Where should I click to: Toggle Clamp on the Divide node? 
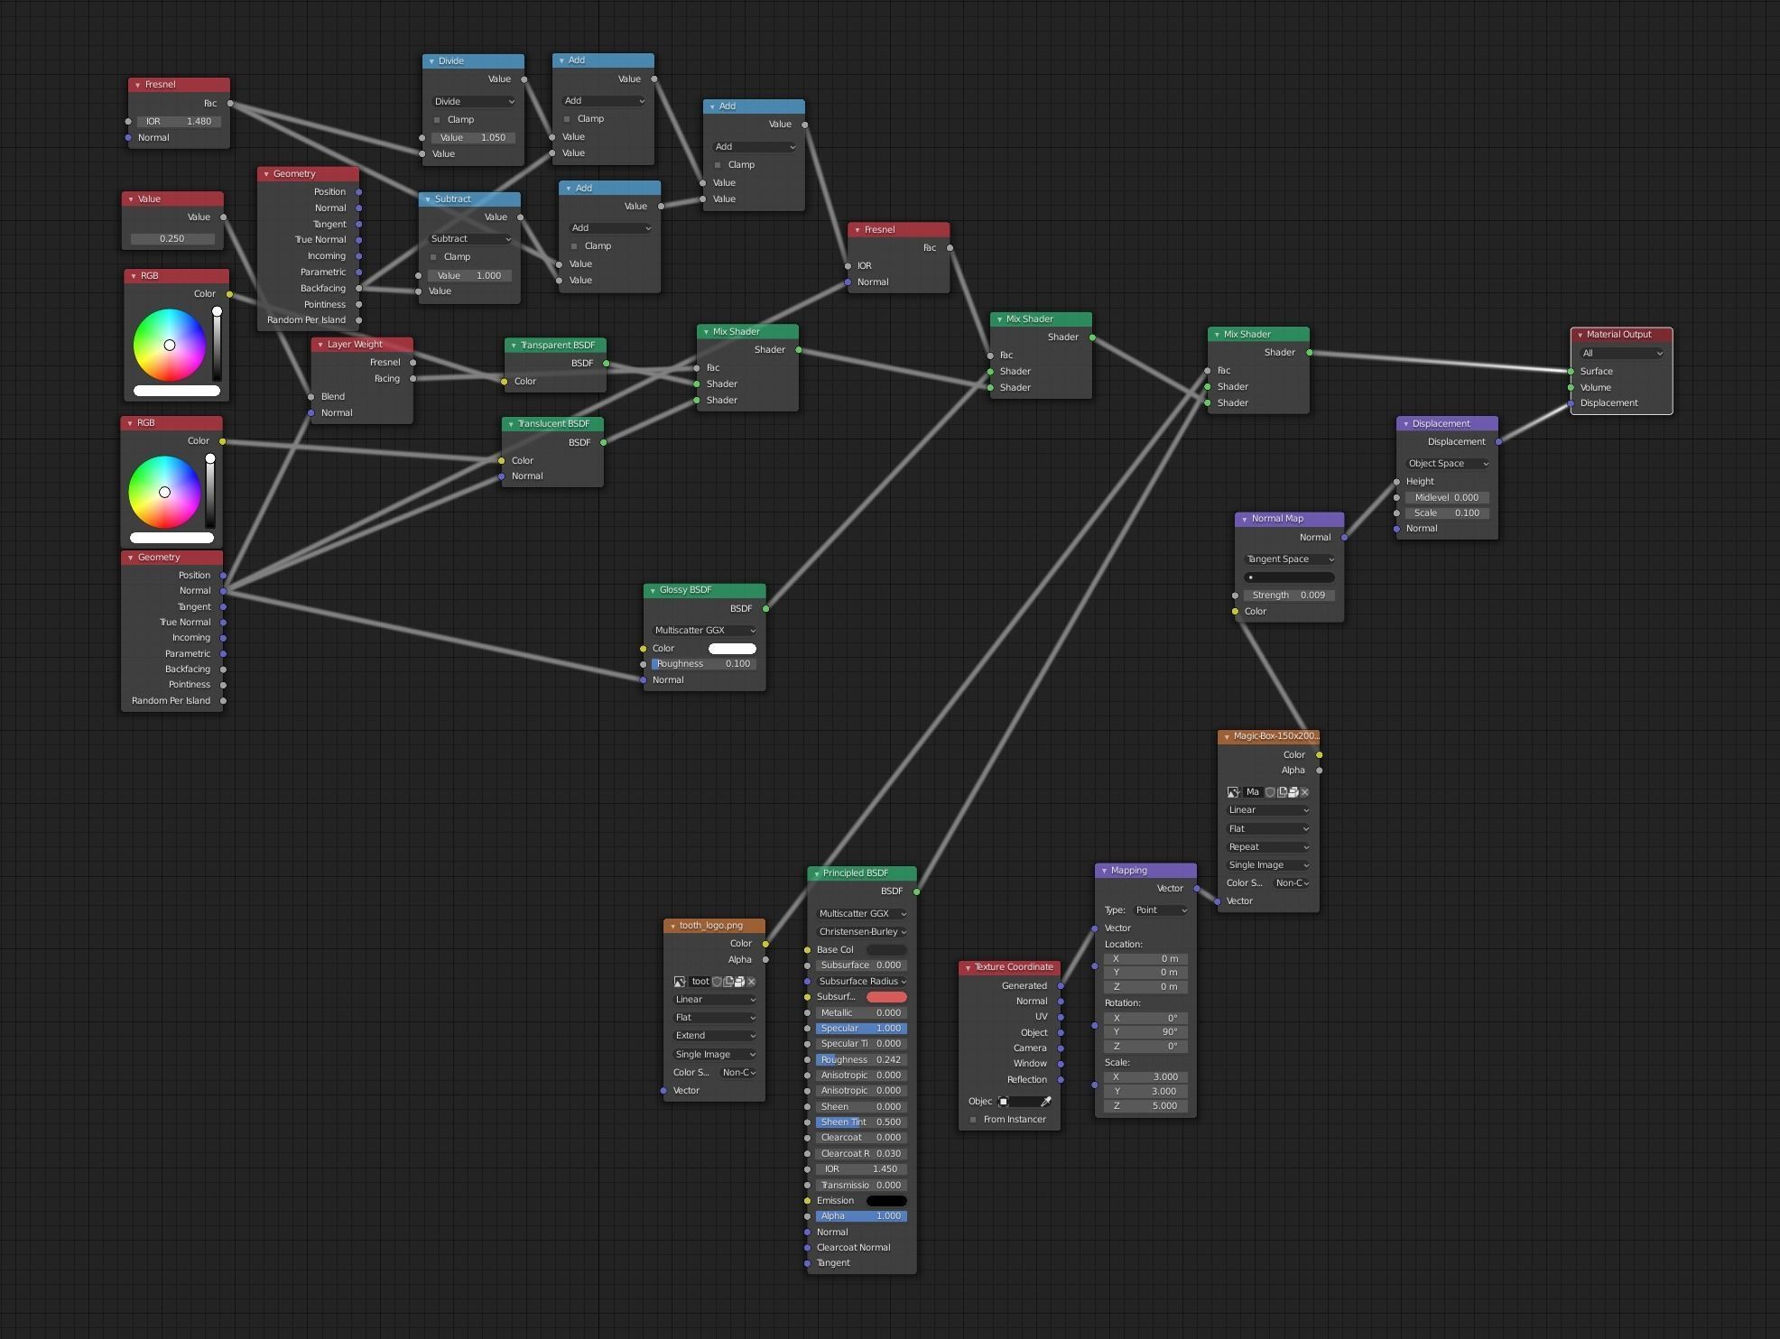(x=438, y=120)
